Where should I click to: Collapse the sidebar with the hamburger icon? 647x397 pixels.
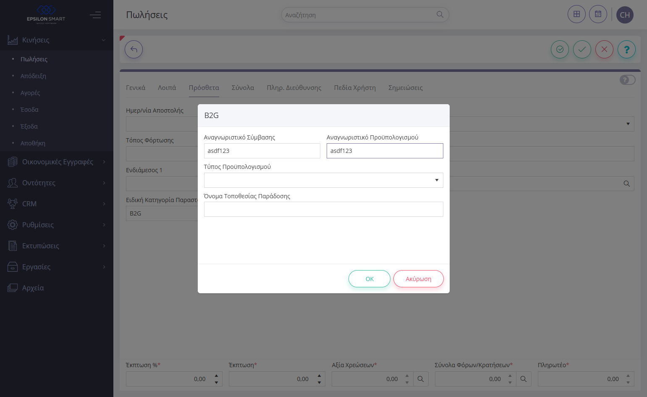[x=95, y=15]
